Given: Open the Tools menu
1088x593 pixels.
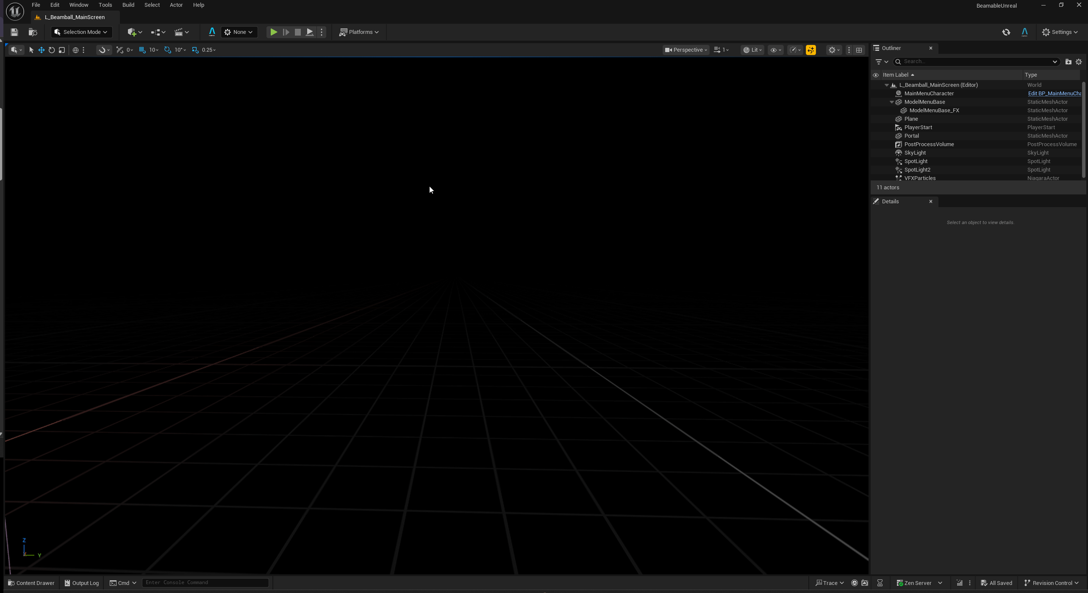Looking at the screenshot, I should click(105, 5).
